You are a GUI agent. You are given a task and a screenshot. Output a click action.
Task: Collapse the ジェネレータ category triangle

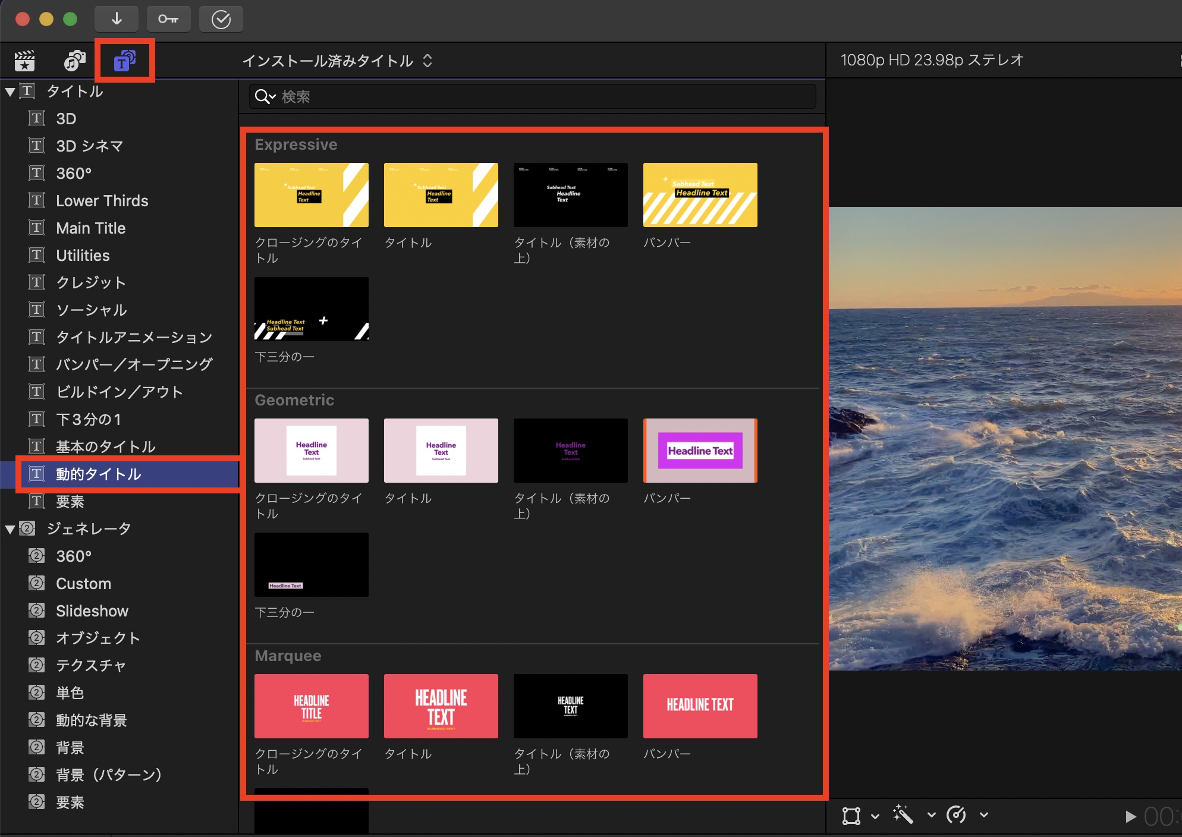[10, 529]
